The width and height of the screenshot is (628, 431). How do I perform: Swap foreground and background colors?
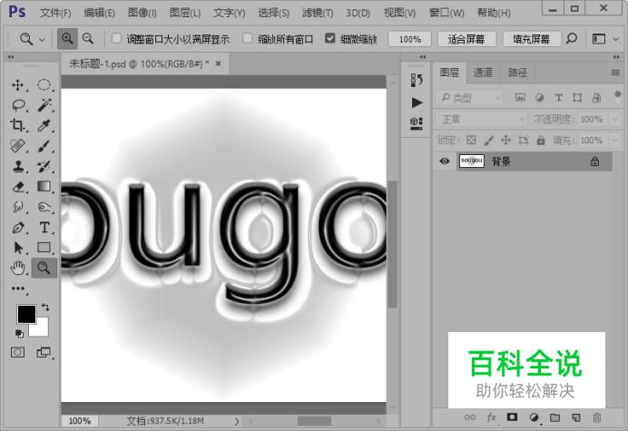(x=45, y=308)
